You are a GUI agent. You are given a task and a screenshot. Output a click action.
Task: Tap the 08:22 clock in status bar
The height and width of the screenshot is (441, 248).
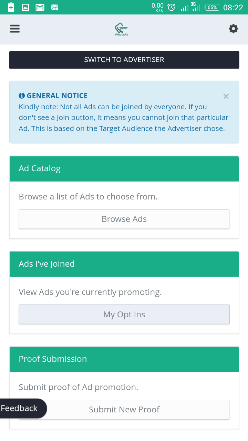coord(233,7)
